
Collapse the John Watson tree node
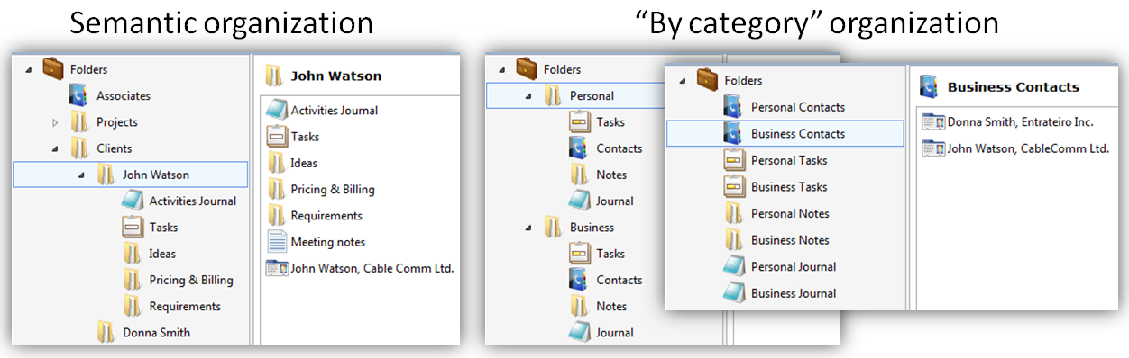click(x=82, y=175)
